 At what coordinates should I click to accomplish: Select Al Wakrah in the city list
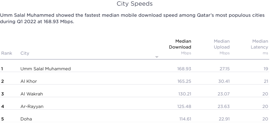click(x=31, y=94)
